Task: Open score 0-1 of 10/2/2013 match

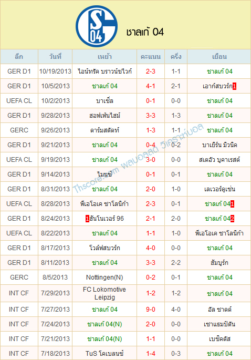Action: pos(151,101)
